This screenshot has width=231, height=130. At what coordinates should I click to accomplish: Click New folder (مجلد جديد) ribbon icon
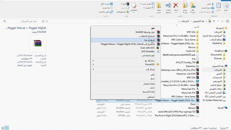pos(159,8)
